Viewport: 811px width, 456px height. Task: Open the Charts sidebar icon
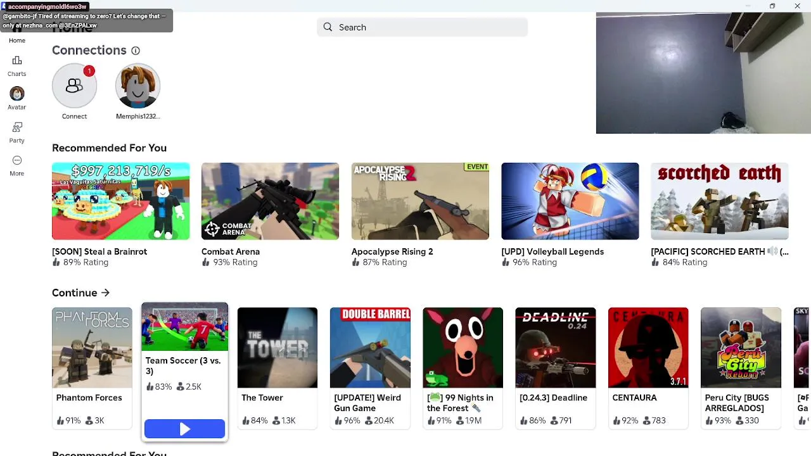coord(17,61)
